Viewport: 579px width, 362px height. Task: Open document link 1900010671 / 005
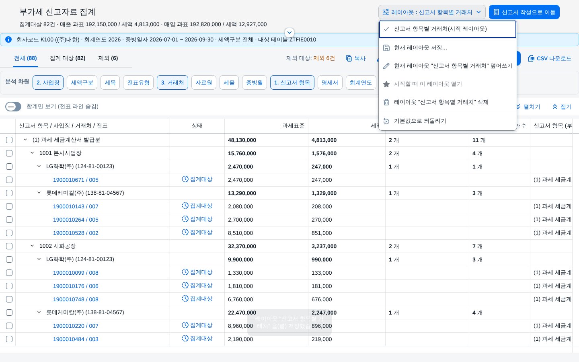pyautogui.click(x=76, y=180)
